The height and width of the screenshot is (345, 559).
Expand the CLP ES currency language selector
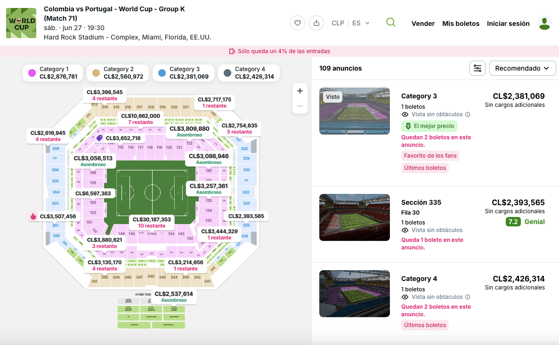pos(350,23)
